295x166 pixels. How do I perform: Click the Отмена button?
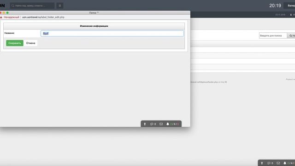tap(30, 43)
